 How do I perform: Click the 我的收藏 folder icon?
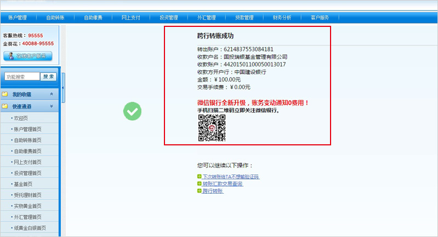(5, 94)
